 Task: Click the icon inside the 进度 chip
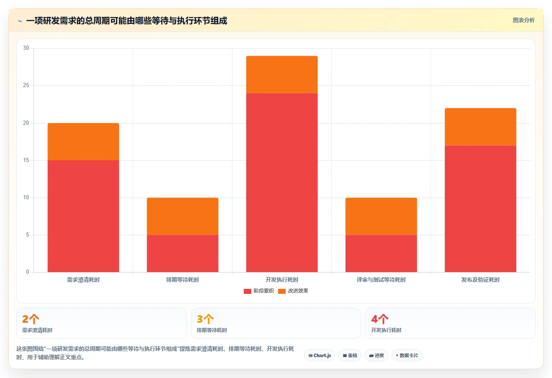(x=371, y=355)
